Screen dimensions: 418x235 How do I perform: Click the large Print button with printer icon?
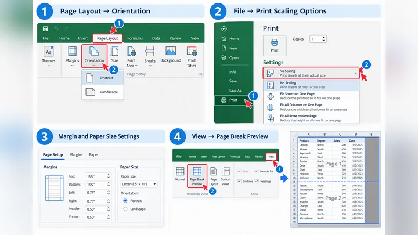[275, 45]
